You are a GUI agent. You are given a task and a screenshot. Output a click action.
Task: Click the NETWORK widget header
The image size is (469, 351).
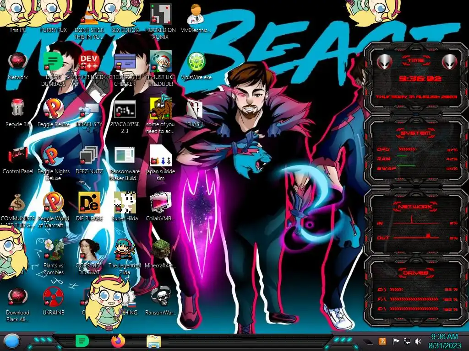[x=416, y=206]
